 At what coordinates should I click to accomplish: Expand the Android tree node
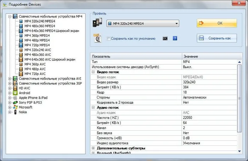(10, 93)
